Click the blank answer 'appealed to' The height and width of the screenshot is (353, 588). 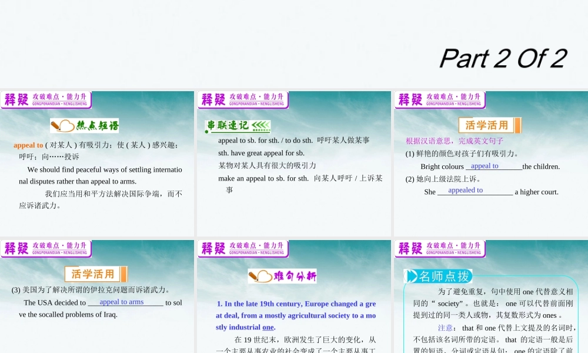tap(465, 190)
